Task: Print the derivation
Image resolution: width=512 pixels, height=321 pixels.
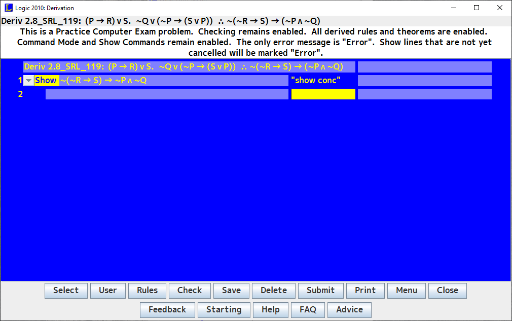Action: (365, 290)
